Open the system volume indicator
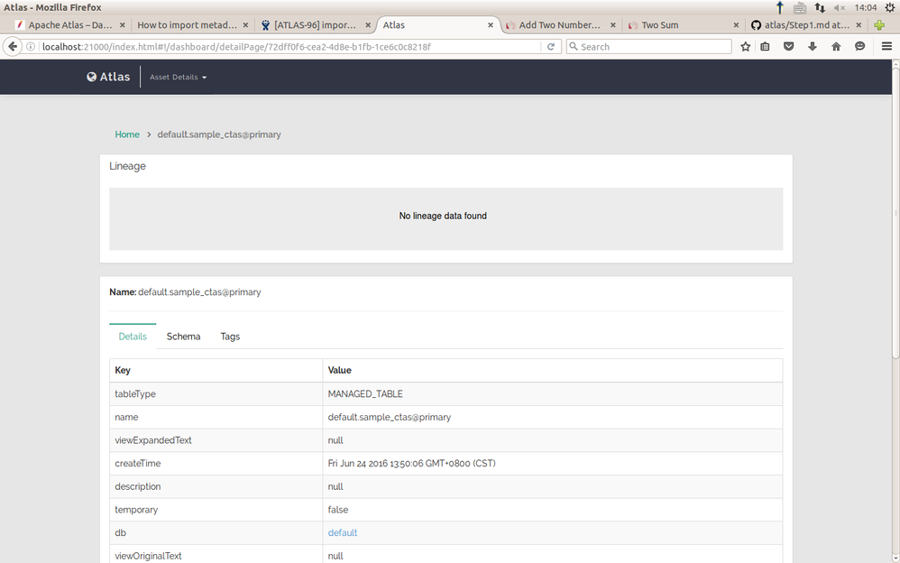The image size is (900, 563). (x=840, y=7)
